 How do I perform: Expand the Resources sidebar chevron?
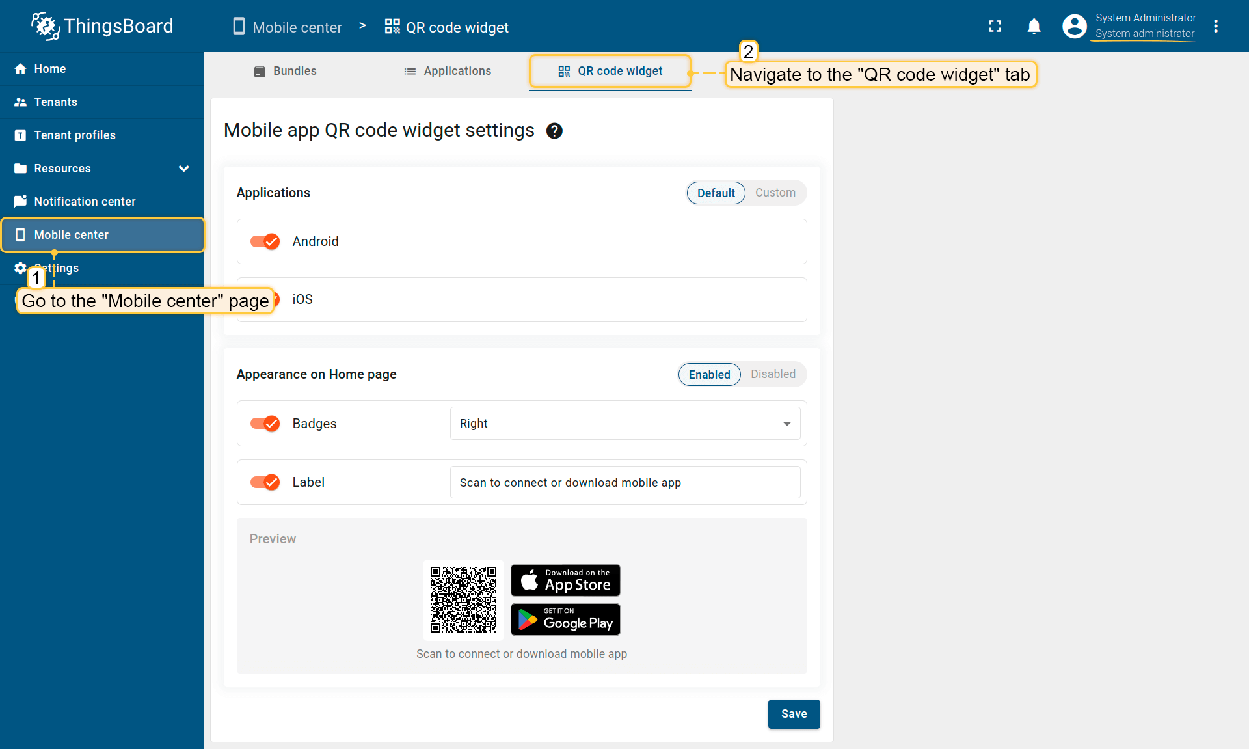point(184,169)
